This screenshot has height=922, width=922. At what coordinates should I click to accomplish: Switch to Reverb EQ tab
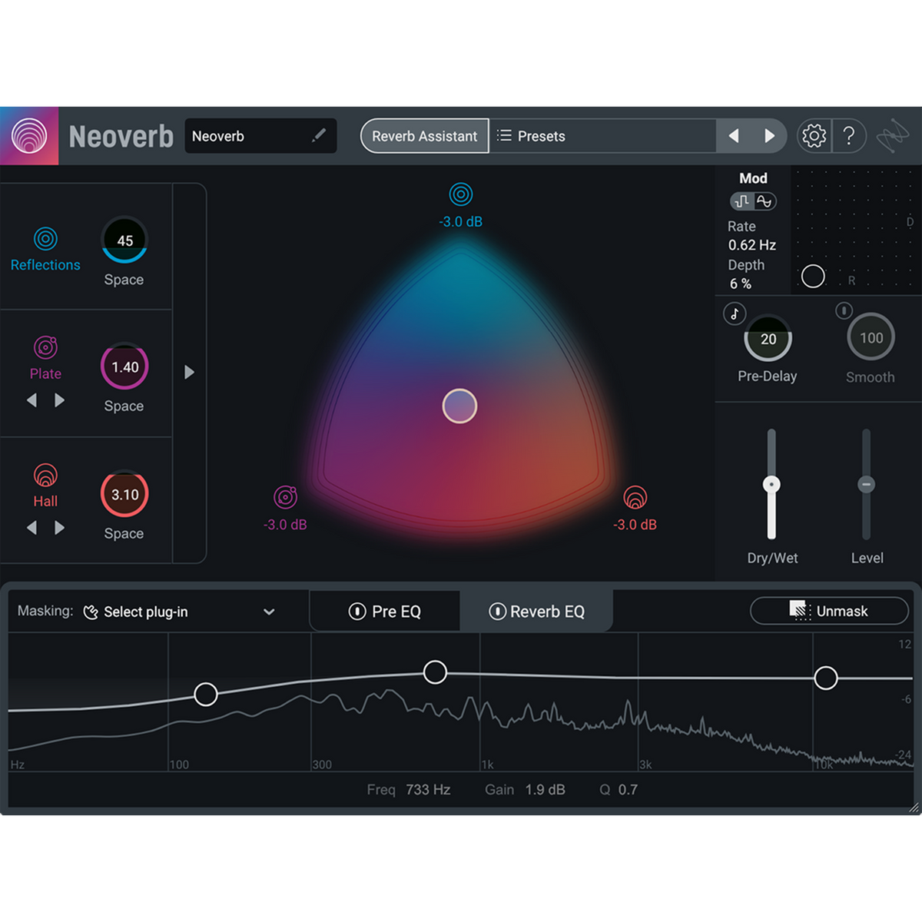(536, 612)
